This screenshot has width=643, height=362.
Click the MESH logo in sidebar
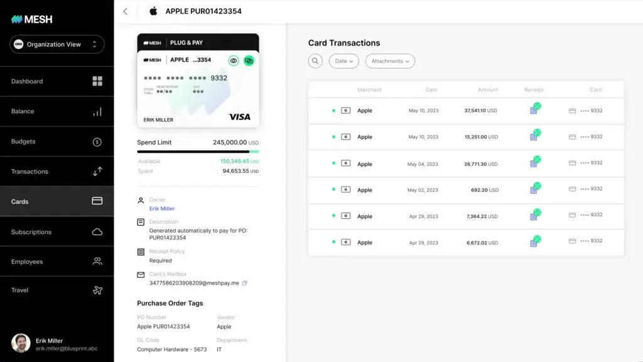click(x=32, y=19)
